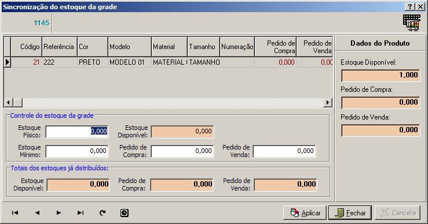Go to previous record arrow
428x224 pixels.
pyautogui.click(x=37, y=212)
